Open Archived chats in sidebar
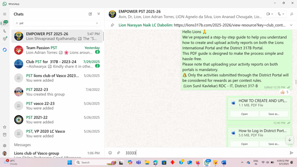The width and height of the screenshot is (297, 167). click(4, 134)
